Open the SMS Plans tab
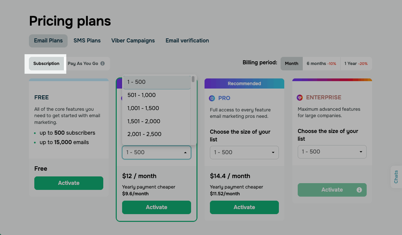 [x=87, y=41]
